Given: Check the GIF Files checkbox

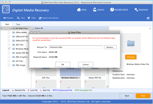Looking at the screenshot, I should point(9,61).
